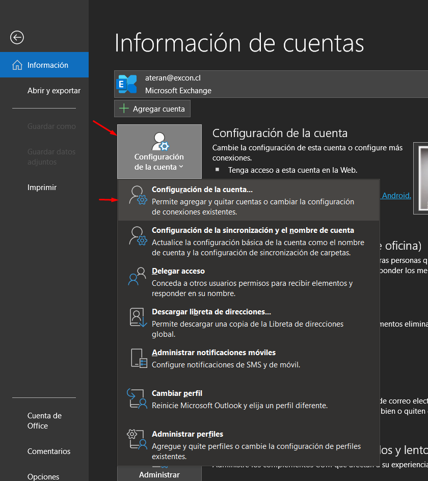The width and height of the screenshot is (428, 481).
Task: Click the green plus icon on Agregar cuenta
Action: click(x=124, y=109)
